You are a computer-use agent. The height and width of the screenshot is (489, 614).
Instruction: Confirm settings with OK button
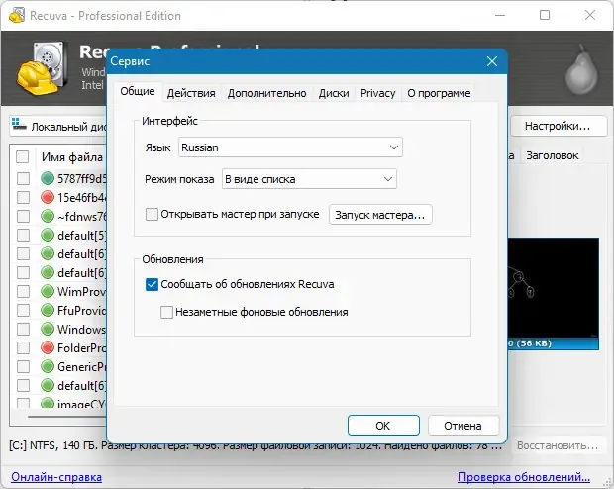point(383,426)
